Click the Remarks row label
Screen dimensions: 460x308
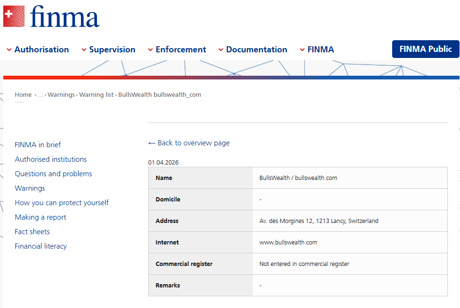click(168, 286)
